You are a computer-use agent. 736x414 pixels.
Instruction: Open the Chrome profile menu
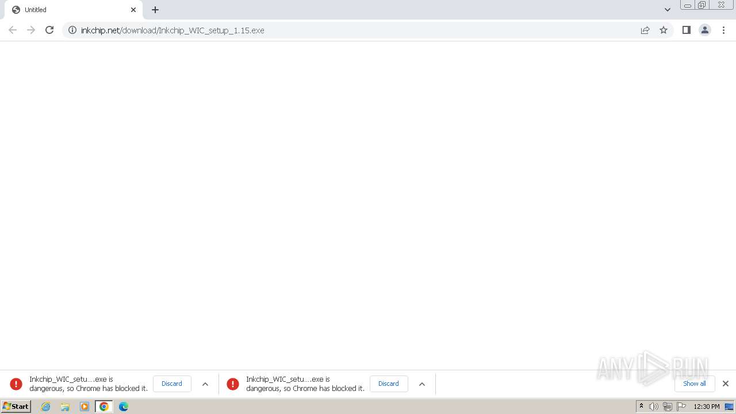(705, 30)
